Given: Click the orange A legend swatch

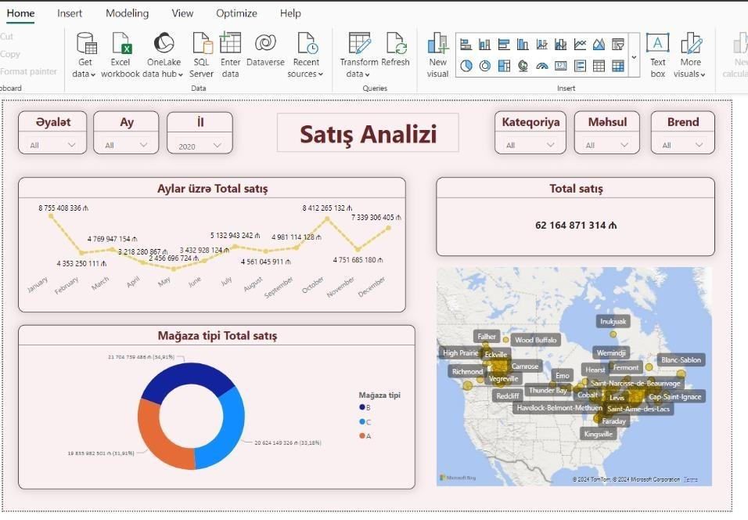Looking at the screenshot, I should [362, 435].
